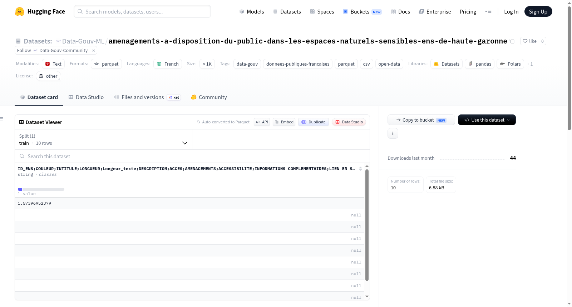The image size is (572, 307).
Task: Open the 'other' license tag
Action: [x=48, y=76]
